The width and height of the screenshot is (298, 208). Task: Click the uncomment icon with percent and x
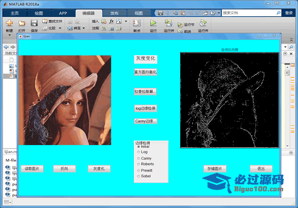point(111,28)
